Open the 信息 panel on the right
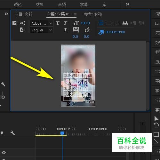160x160 pixels. (157, 14)
